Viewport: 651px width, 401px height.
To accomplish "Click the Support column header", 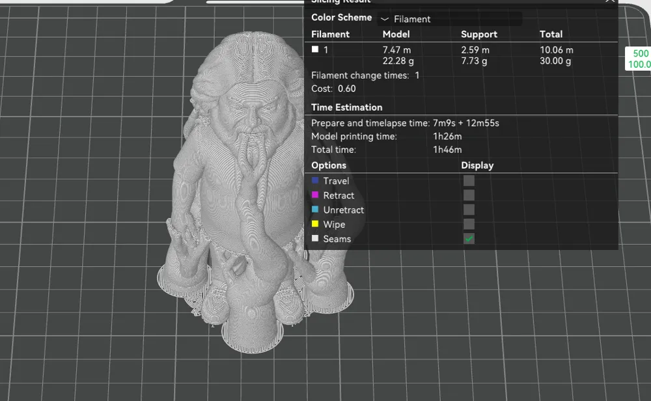I will [478, 34].
